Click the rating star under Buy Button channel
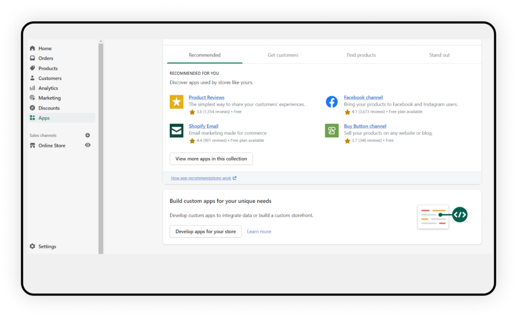This screenshot has height=316, width=517. click(x=347, y=141)
